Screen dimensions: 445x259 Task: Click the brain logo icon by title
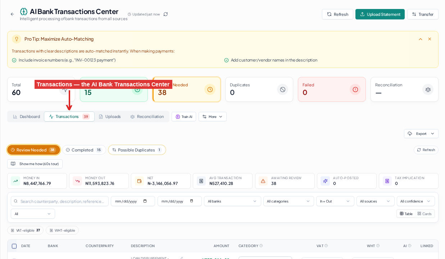24,12
